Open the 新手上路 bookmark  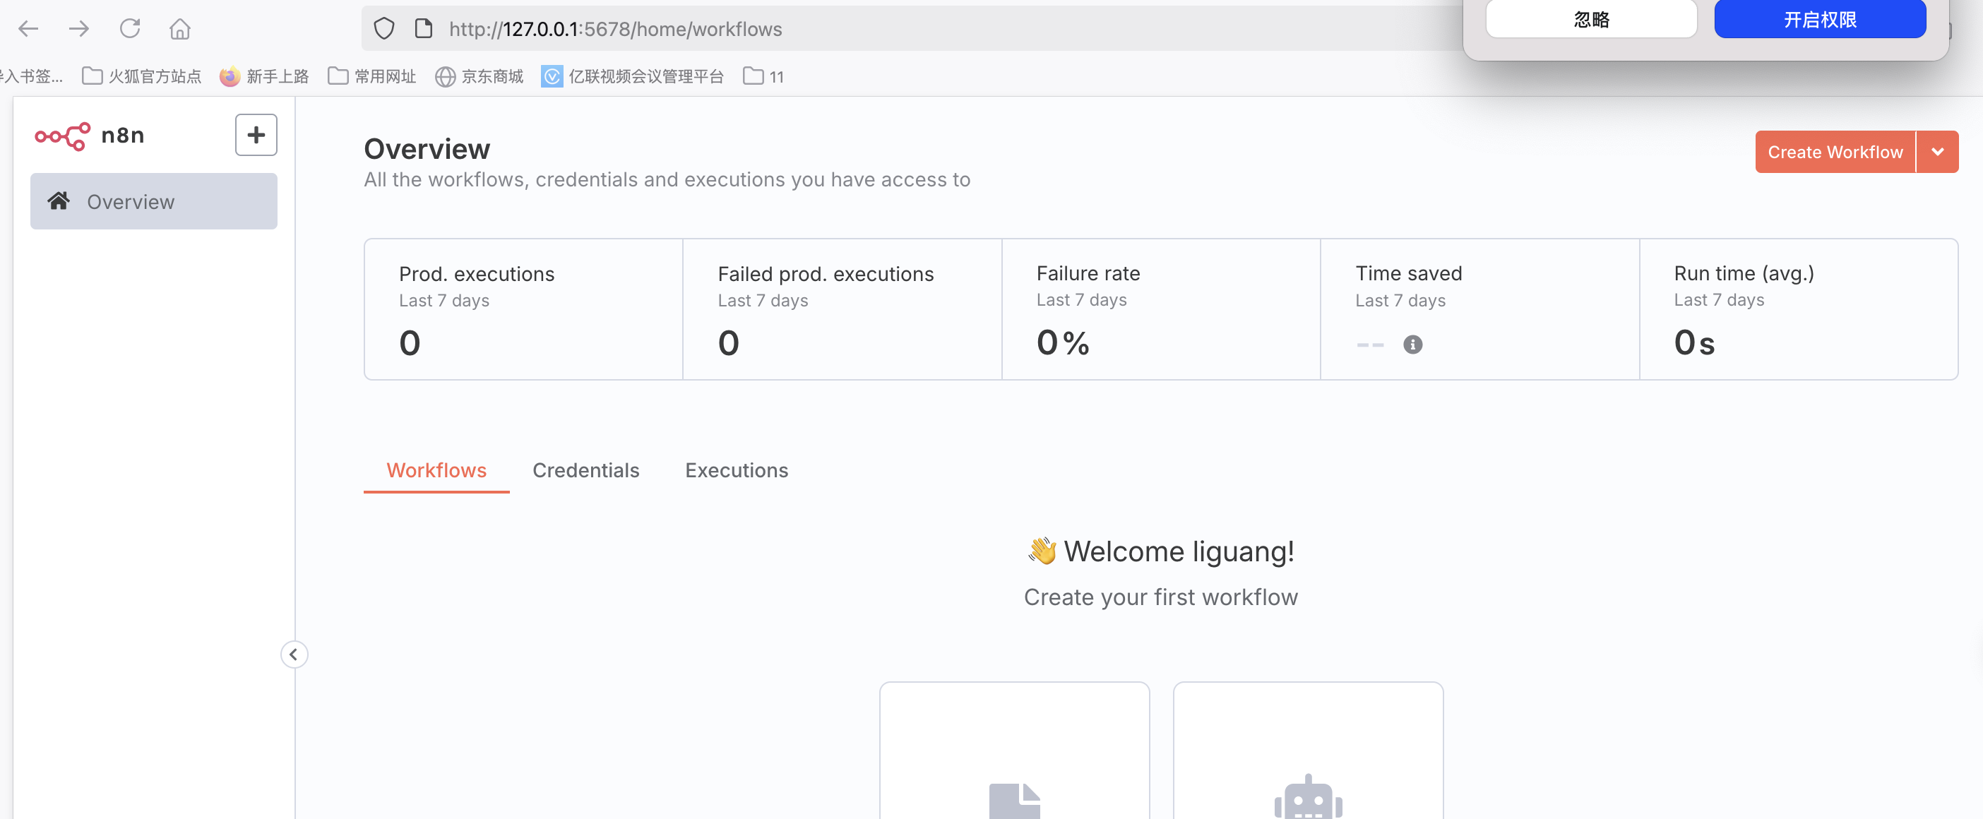tap(264, 76)
